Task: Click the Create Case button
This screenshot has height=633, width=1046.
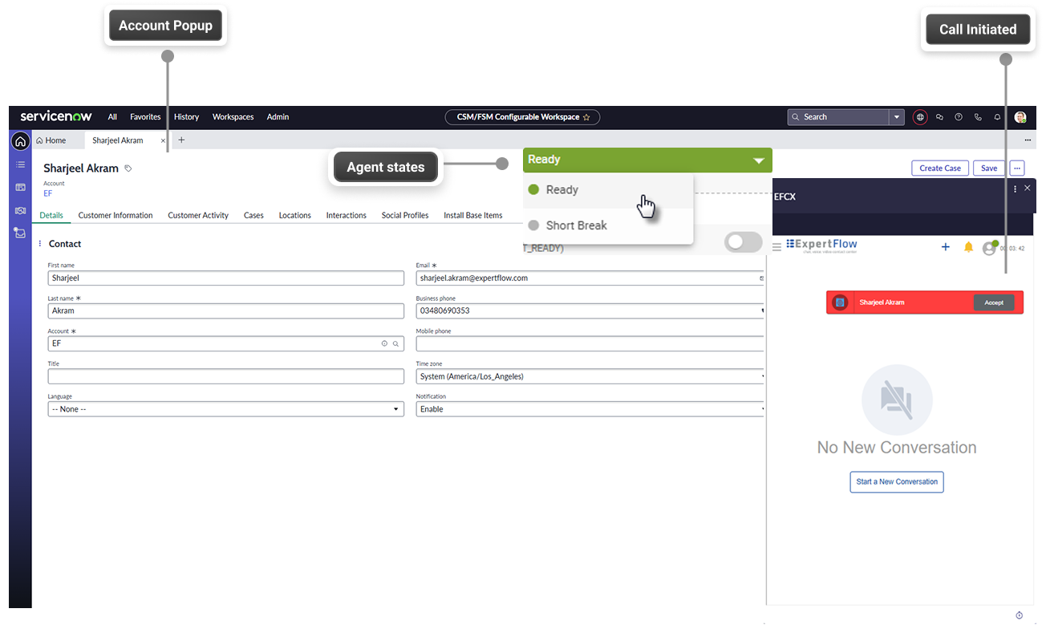Action: coord(939,168)
